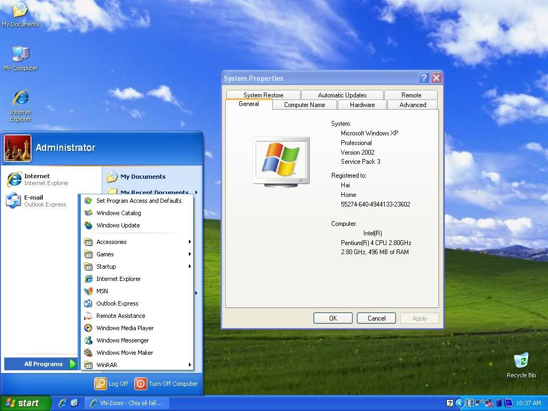The image size is (548, 411).
Task: Click blue battery tray icon
Action: coord(499,404)
